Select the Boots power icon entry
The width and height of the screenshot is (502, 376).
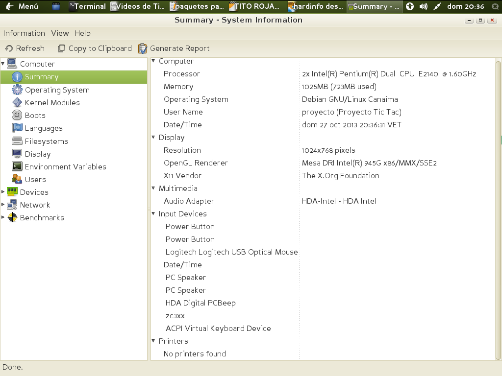click(17, 116)
